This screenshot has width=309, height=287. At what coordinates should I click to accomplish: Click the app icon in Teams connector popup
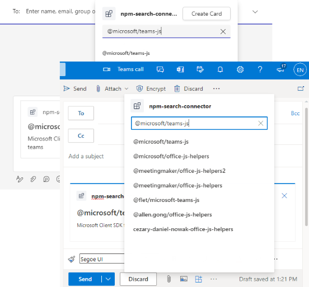109,13
